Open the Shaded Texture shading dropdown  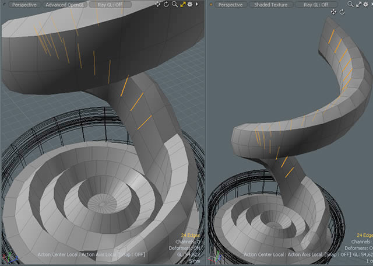click(x=270, y=4)
